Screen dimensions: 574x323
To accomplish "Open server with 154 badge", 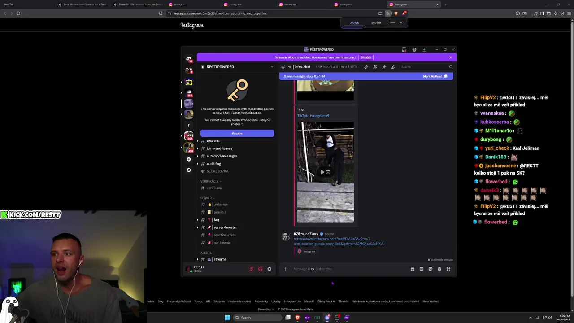I will click(x=189, y=93).
